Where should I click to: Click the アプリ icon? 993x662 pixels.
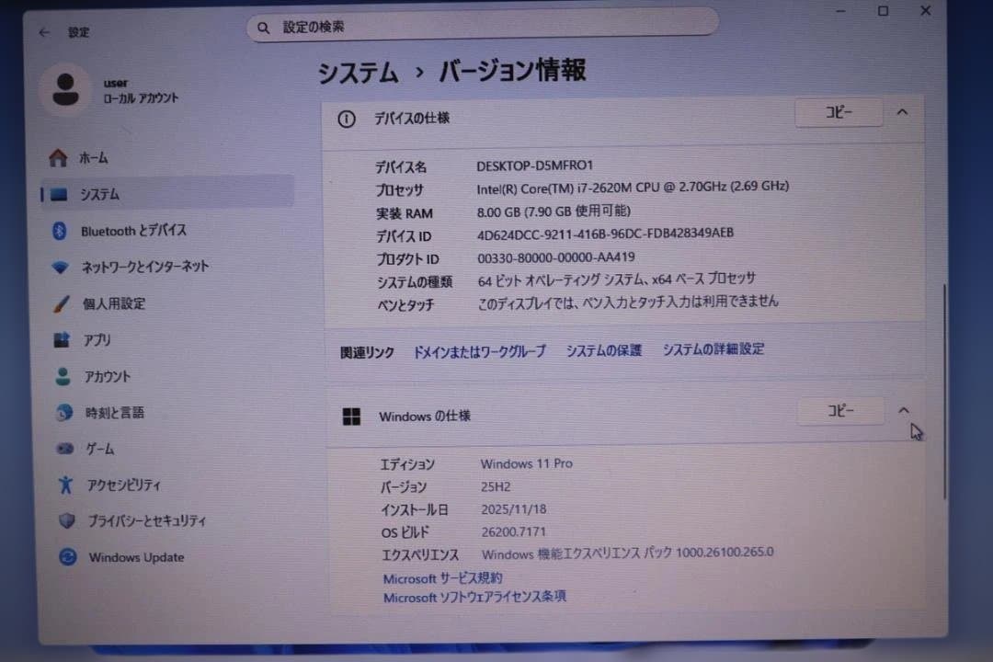point(63,340)
